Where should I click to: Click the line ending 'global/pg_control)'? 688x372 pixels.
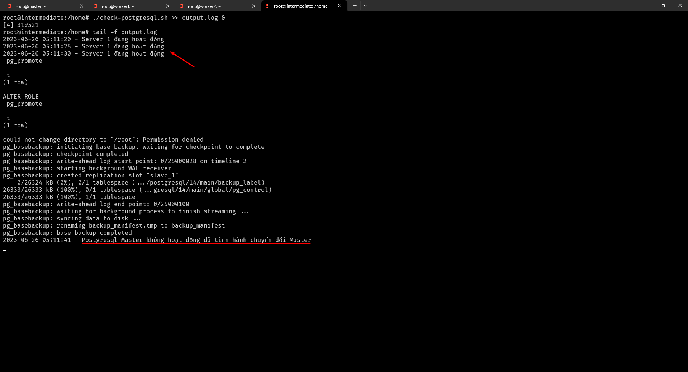(137, 190)
